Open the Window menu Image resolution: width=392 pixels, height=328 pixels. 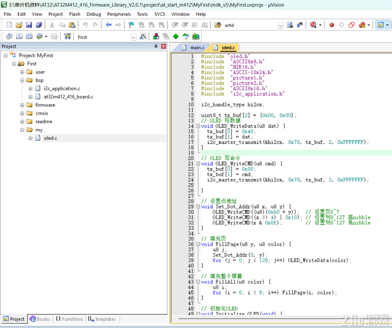pyautogui.click(x=181, y=14)
